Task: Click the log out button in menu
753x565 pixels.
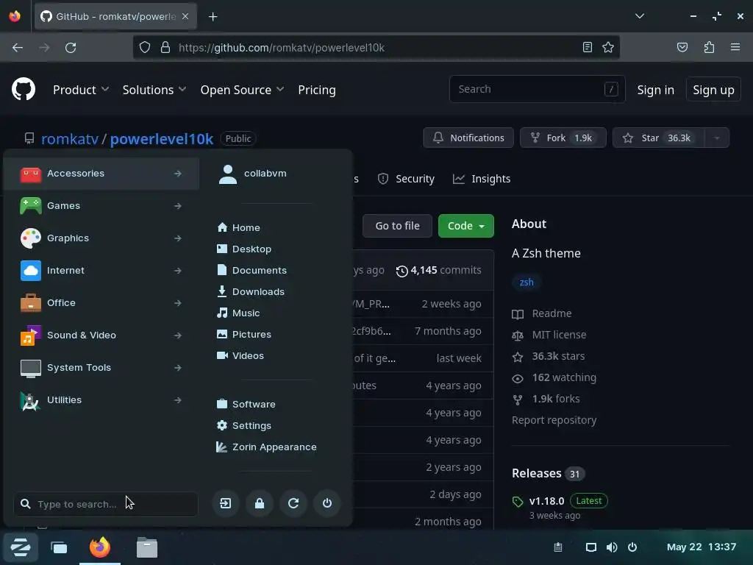Action: click(x=226, y=503)
